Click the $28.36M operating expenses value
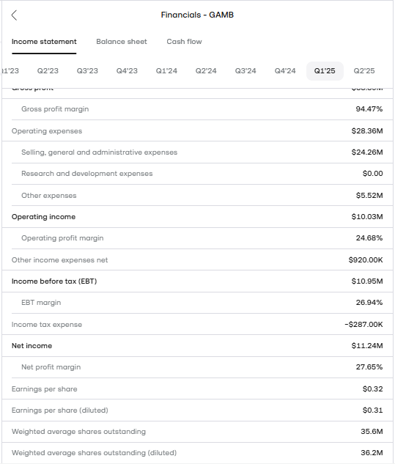Image resolution: width=395 pixels, height=464 pixels. tap(367, 130)
